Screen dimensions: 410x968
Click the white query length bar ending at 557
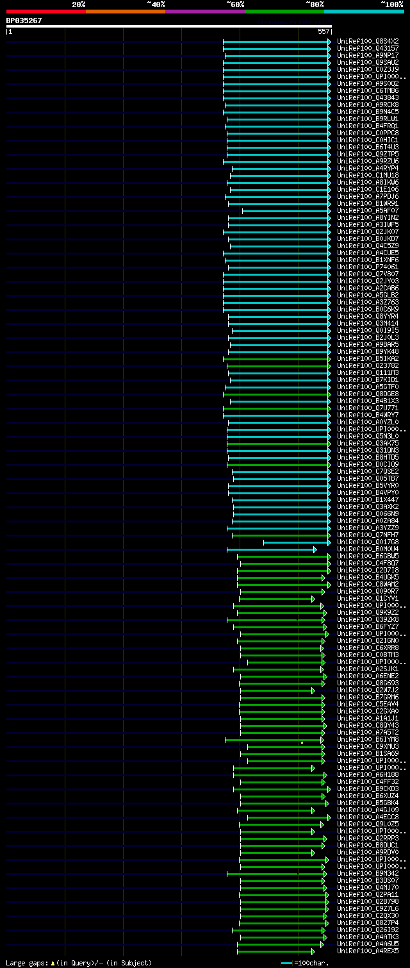click(x=168, y=26)
